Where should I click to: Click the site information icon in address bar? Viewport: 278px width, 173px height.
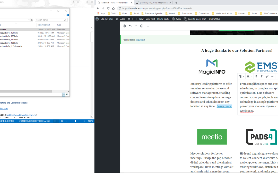pos(120,8)
